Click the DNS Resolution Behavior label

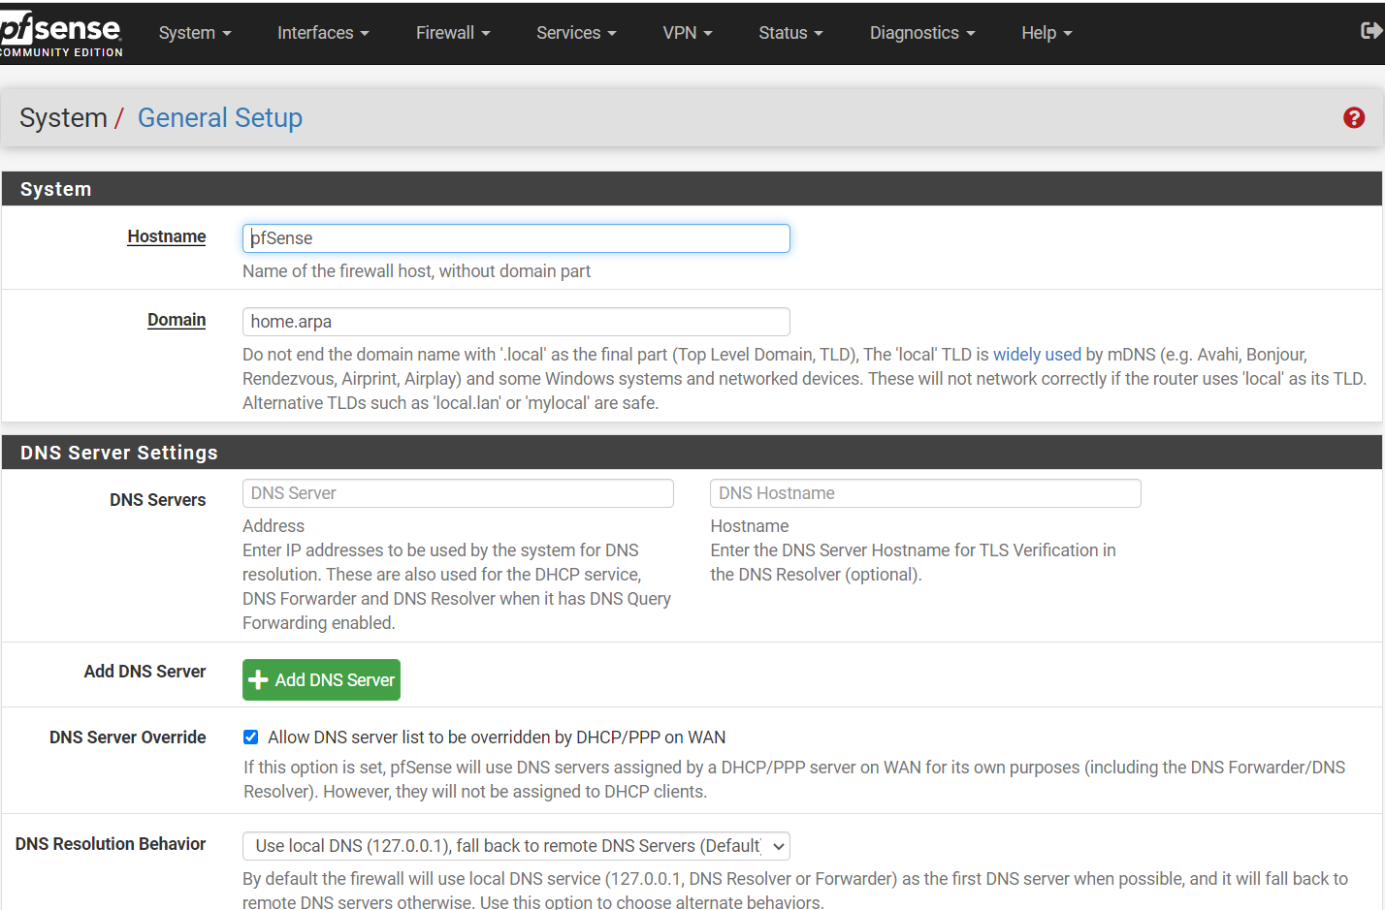point(111,844)
